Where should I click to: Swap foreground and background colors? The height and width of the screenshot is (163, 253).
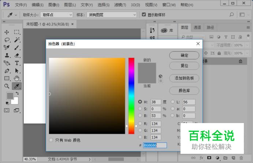pyautogui.click(x=17, y=93)
